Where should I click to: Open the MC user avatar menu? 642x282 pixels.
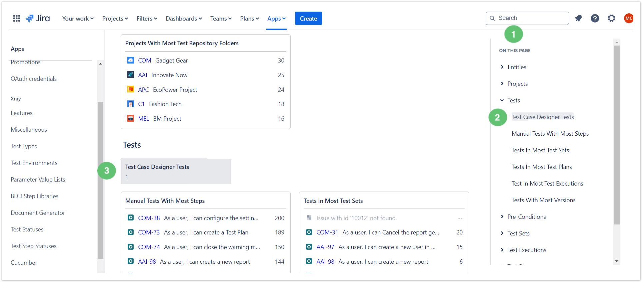(x=629, y=18)
